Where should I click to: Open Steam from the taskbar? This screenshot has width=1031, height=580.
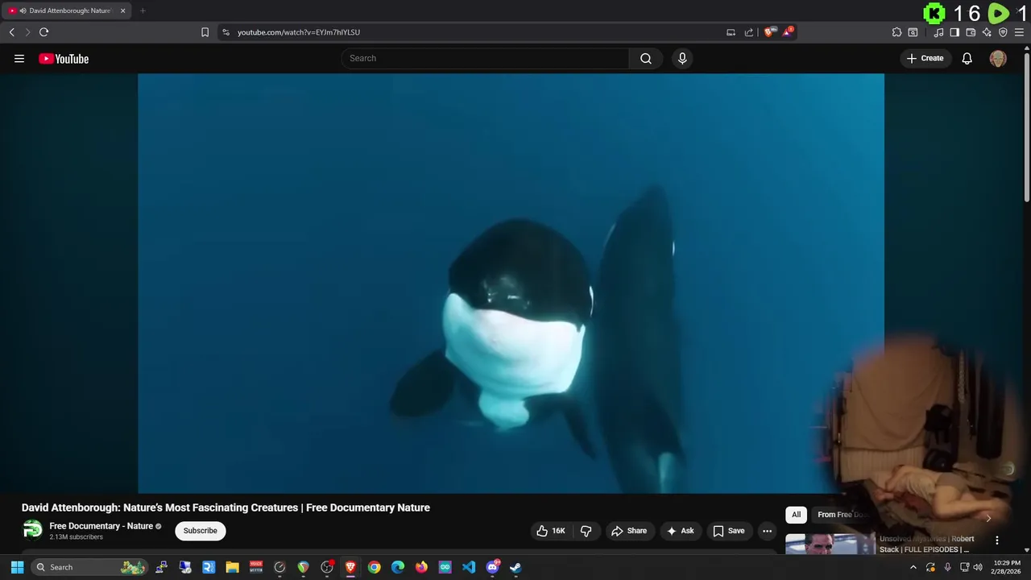[515, 567]
